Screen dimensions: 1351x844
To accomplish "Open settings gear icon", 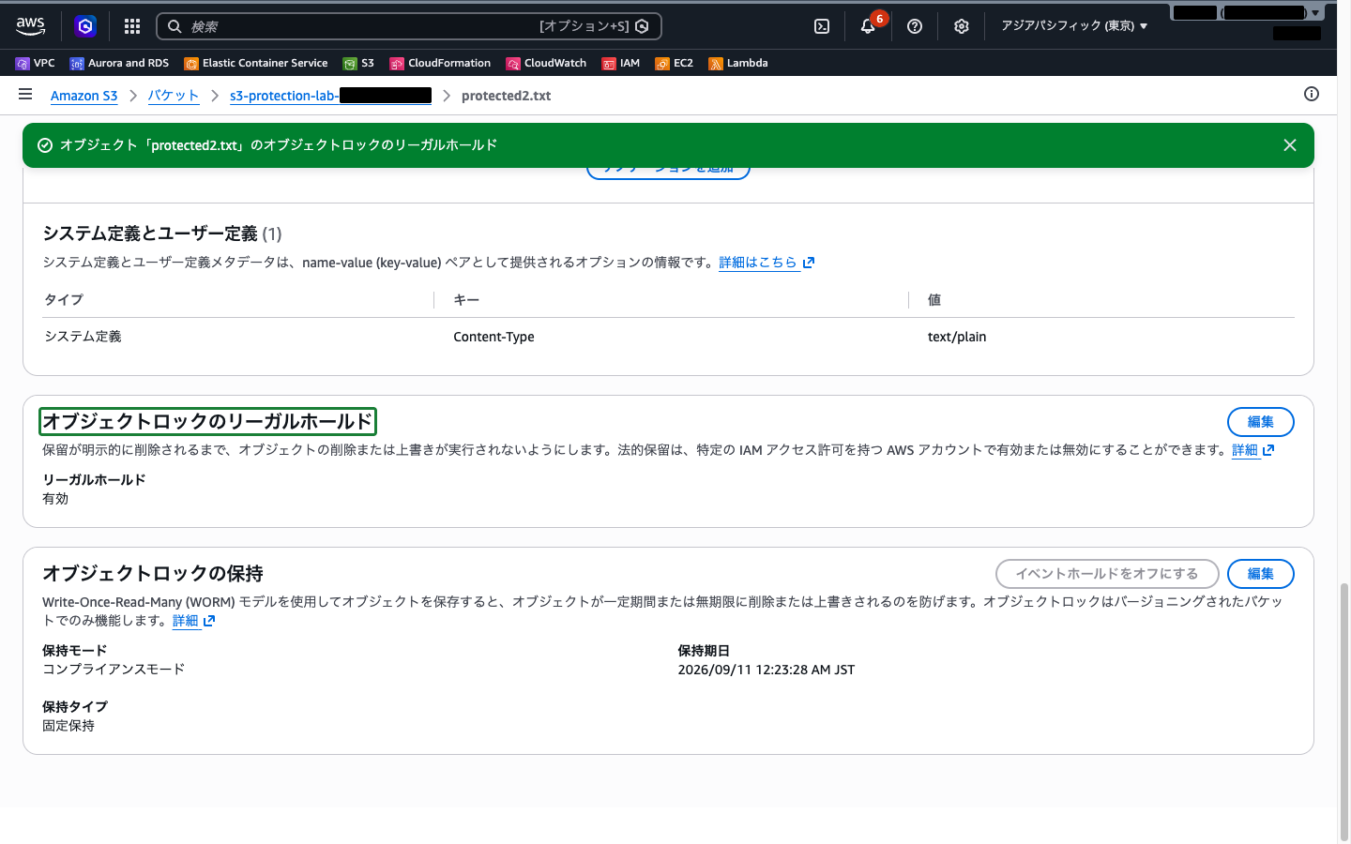I will coord(962,26).
